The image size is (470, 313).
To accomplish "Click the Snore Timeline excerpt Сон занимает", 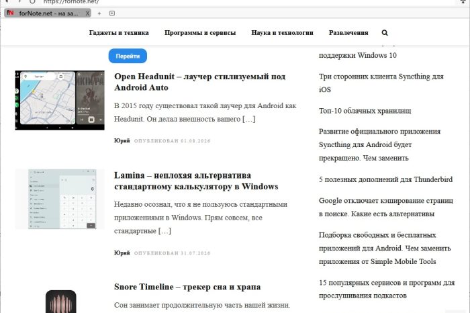I will pos(202,305).
